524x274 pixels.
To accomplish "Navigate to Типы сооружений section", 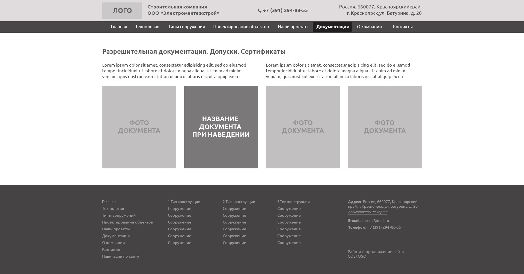I will [x=187, y=27].
